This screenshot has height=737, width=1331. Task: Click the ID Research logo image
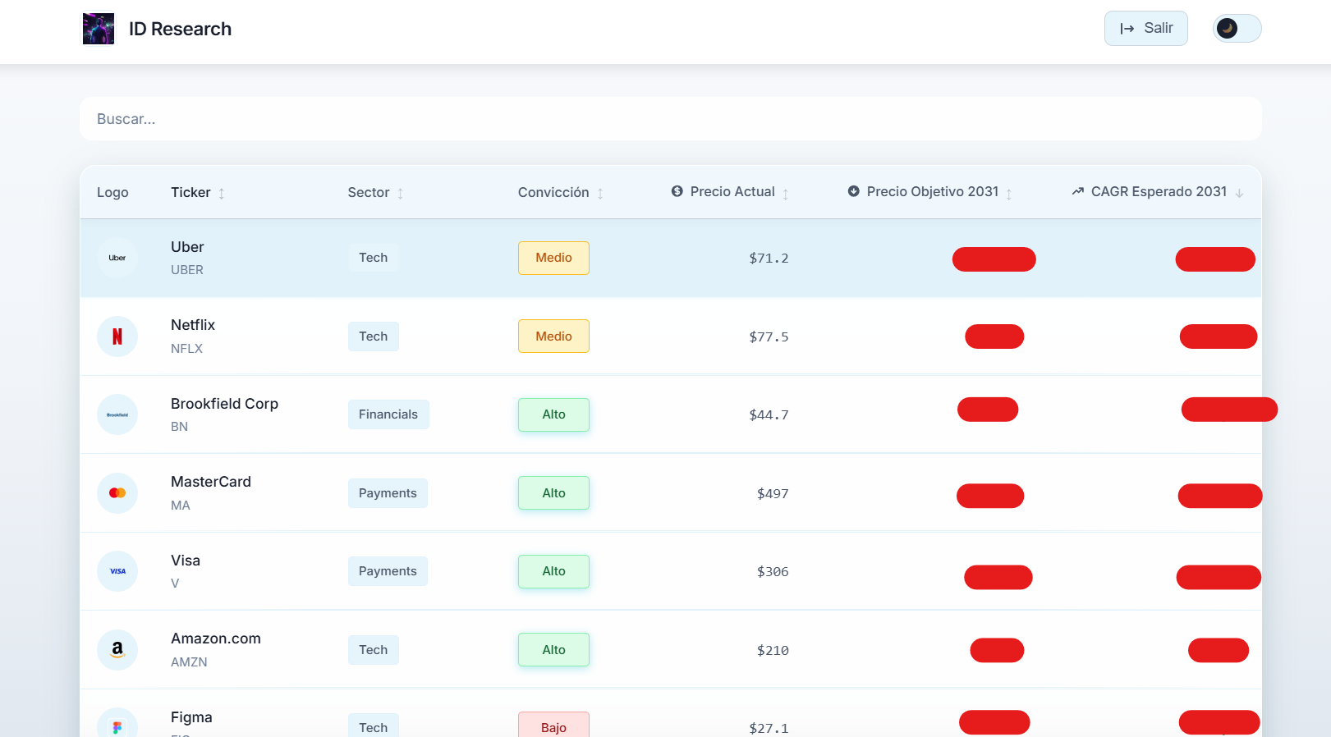99,29
